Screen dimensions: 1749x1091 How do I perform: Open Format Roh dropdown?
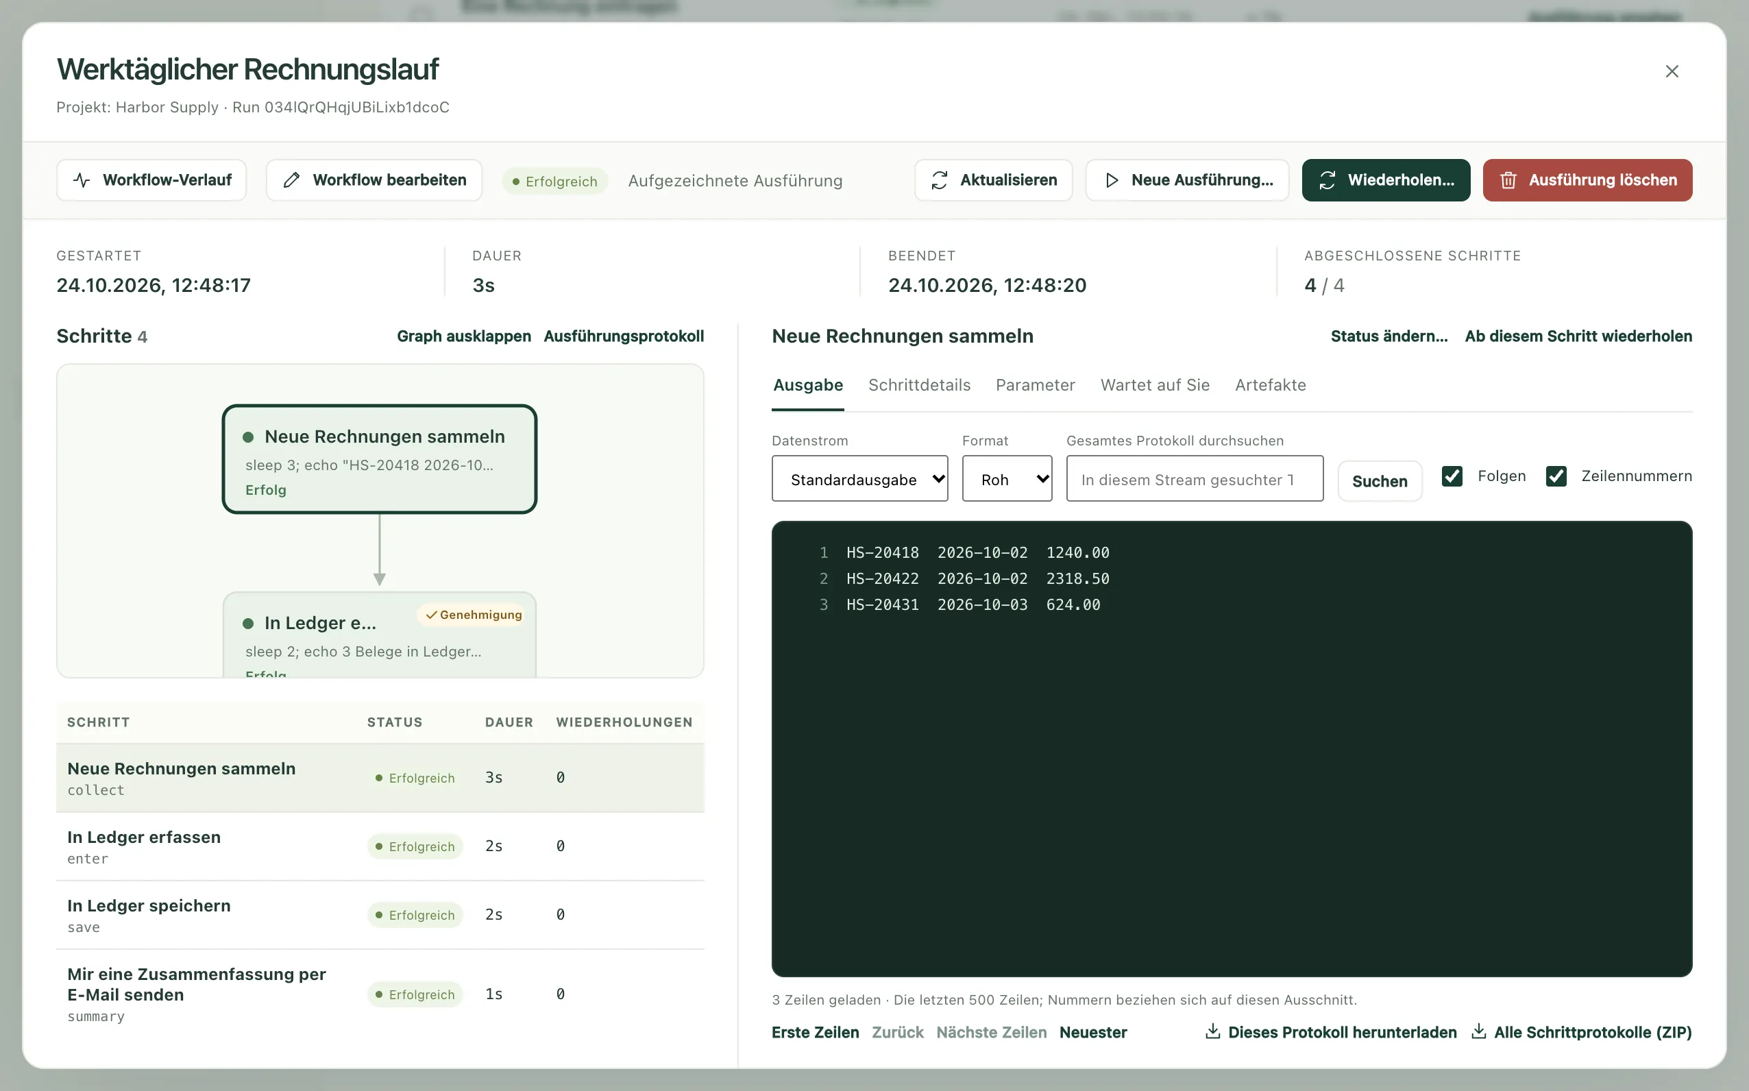1007,478
